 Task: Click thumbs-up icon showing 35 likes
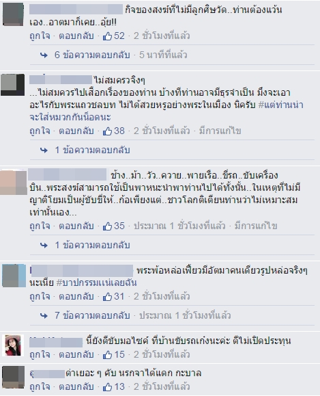click(x=107, y=226)
